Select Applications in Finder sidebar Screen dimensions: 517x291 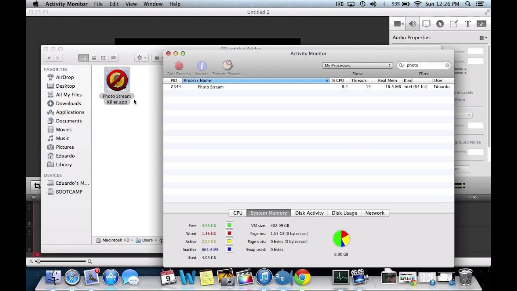coord(70,112)
